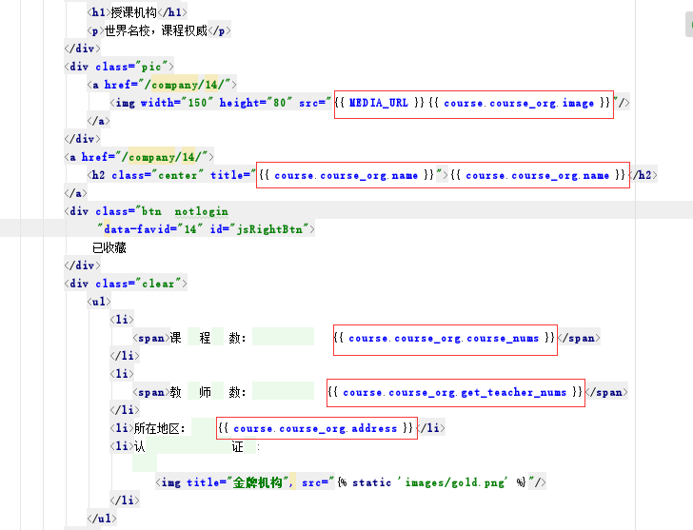Click the course.course_org.image variable
Screen dimensions: 693x530
tap(520, 103)
